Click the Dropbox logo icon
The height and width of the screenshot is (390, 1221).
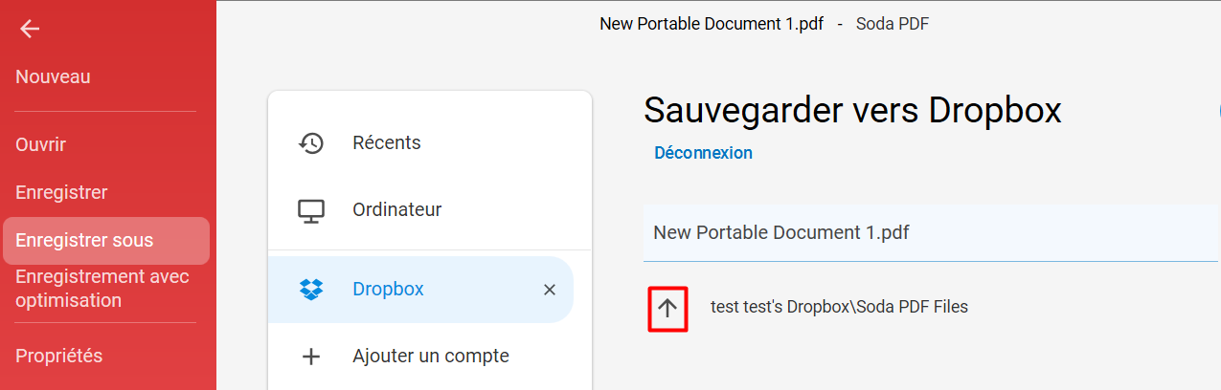311,290
